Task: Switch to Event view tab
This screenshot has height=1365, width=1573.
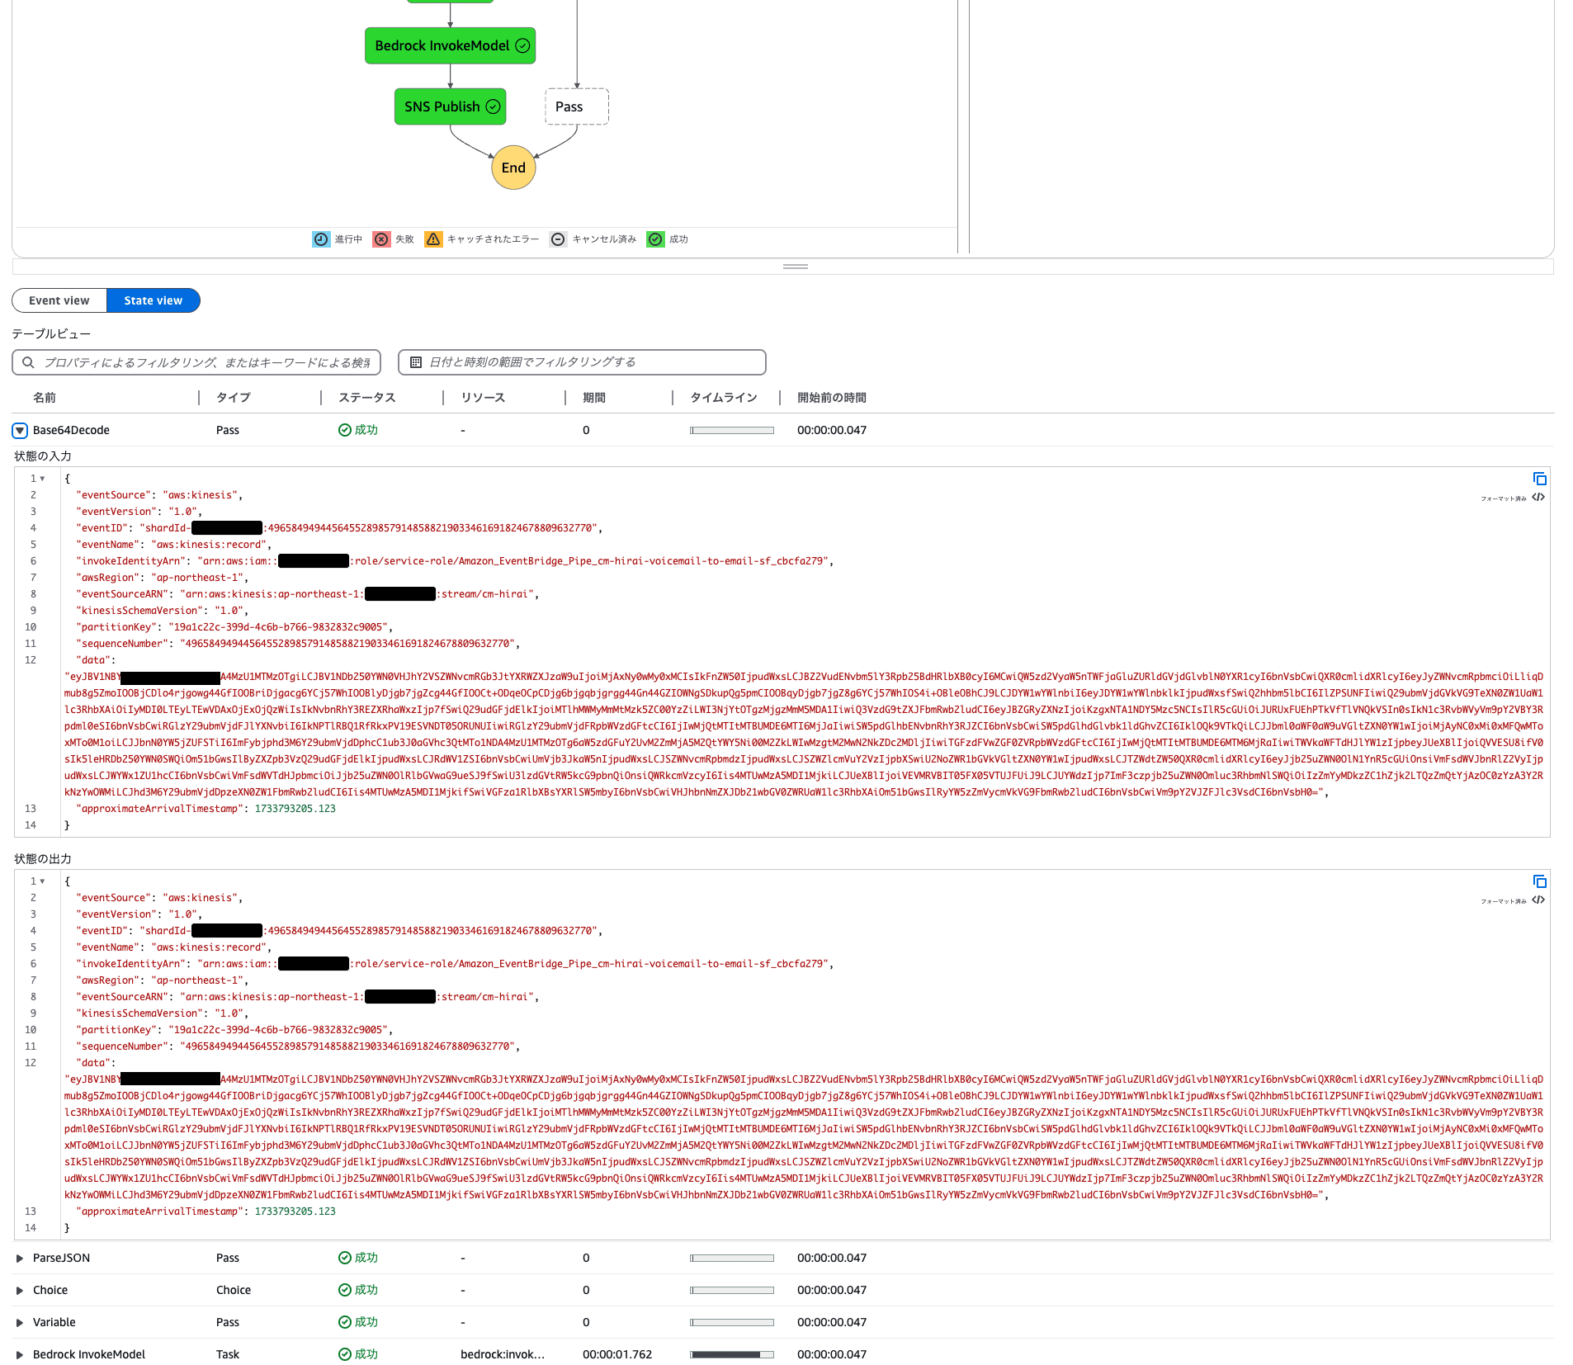Action: pyautogui.click(x=59, y=300)
